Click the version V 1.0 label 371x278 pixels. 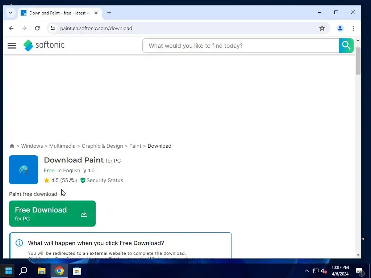[x=89, y=170]
